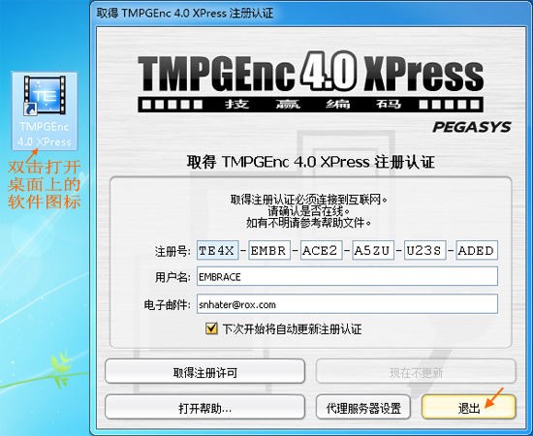Open 代理服务器设置 proxy settings
The image size is (533, 436).
click(x=363, y=407)
